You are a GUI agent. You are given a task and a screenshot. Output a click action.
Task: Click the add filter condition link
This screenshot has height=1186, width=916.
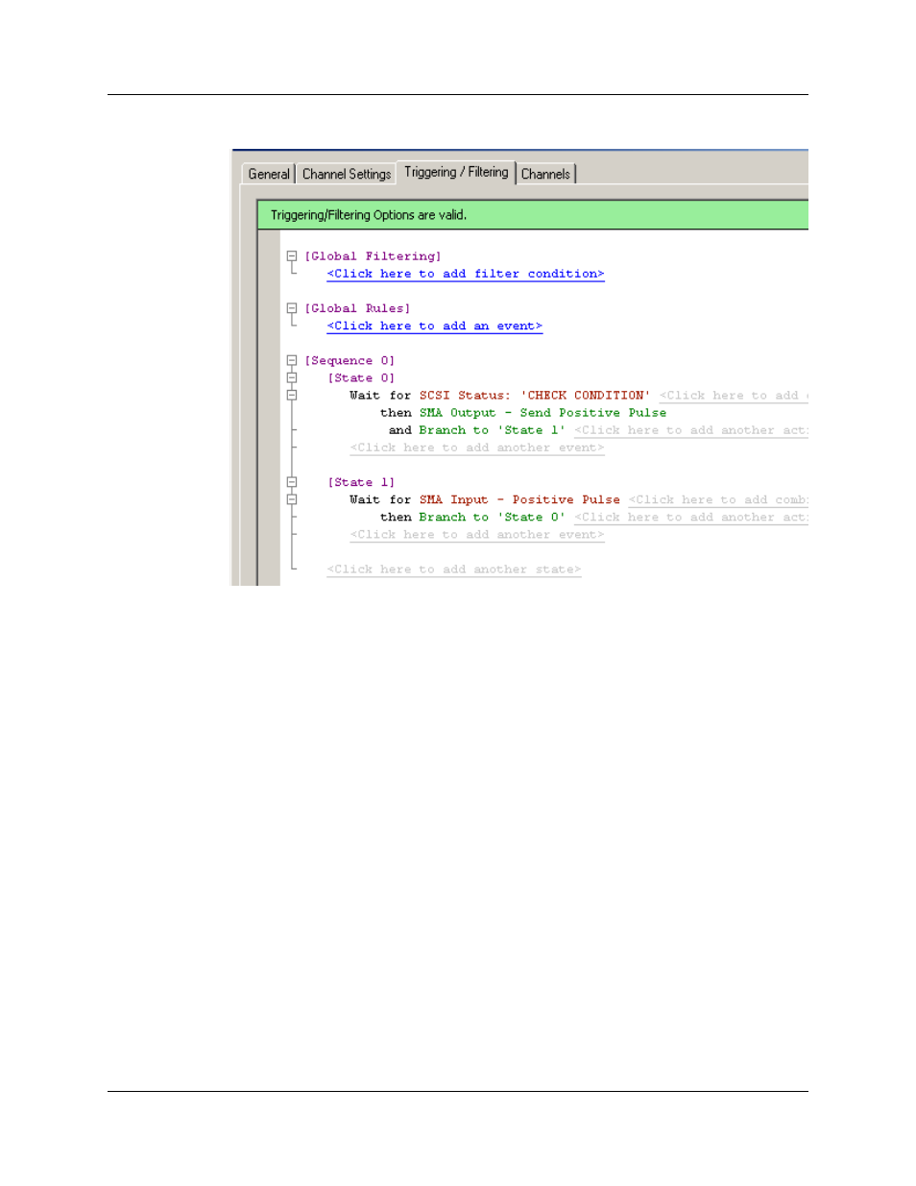click(x=466, y=274)
